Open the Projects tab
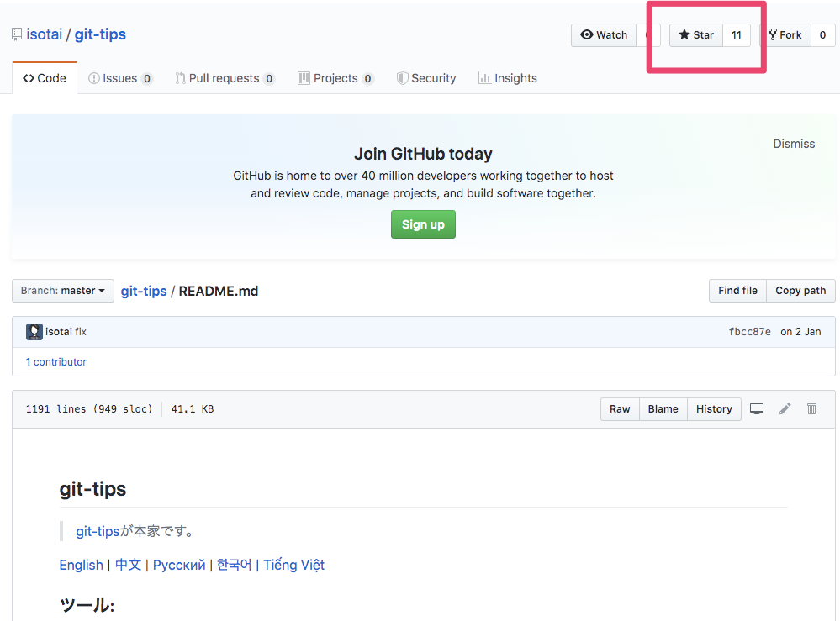The width and height of the screenshot is (840, 621). [x=335, y=78]
